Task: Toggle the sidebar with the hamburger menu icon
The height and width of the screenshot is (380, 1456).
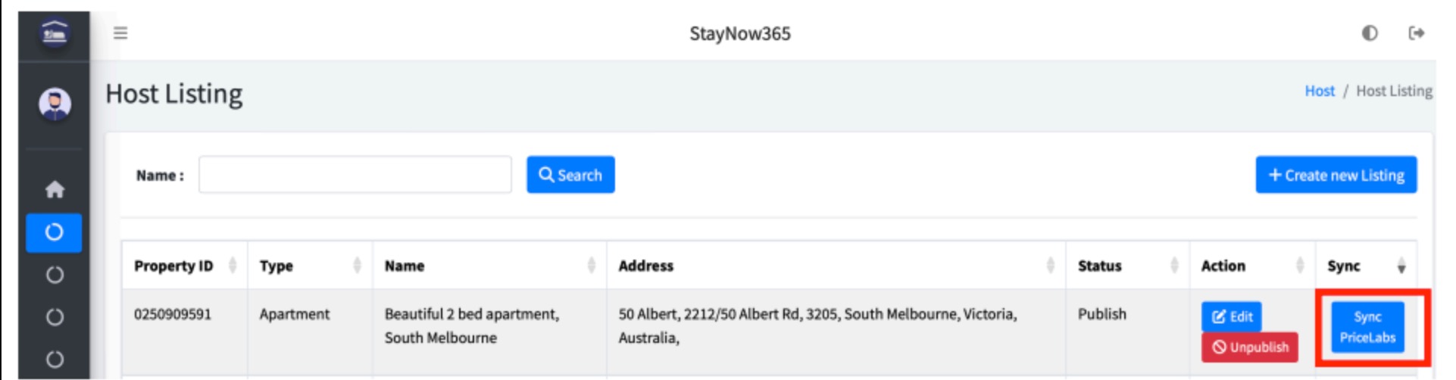Action: point(120,33)
